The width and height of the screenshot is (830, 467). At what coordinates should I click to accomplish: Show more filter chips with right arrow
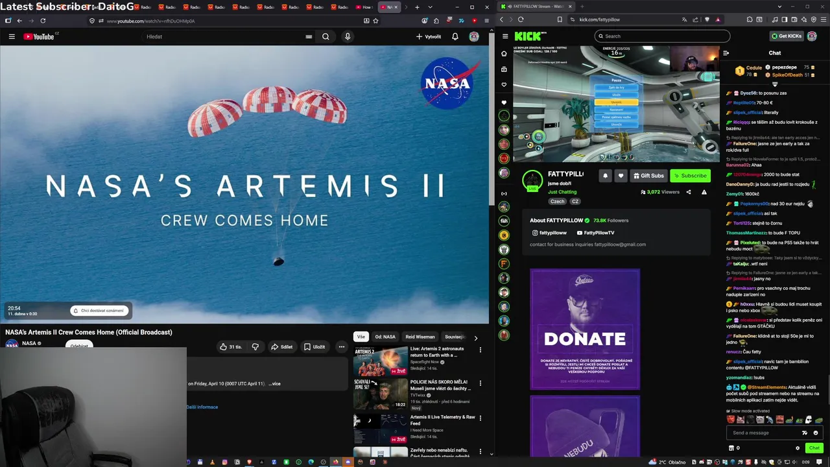pyautogui.click(x=475, y=337)
